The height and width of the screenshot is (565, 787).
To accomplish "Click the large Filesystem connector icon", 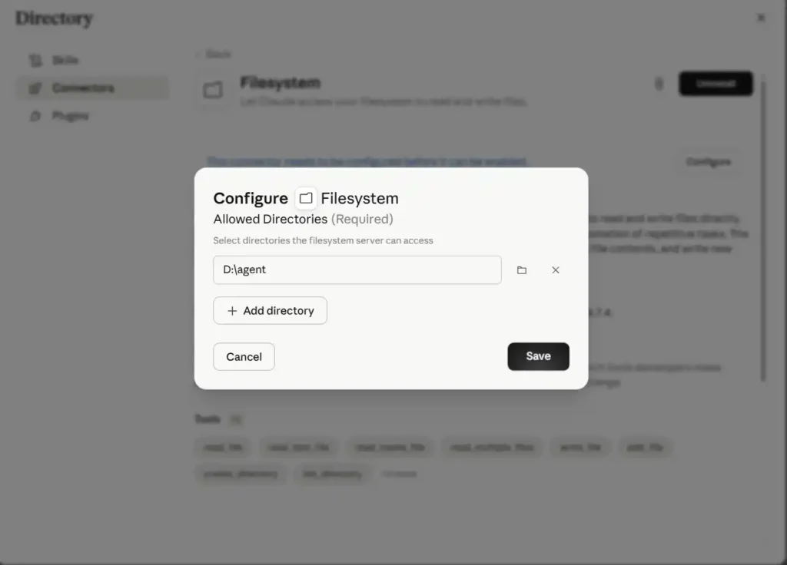I will [213, 90].
